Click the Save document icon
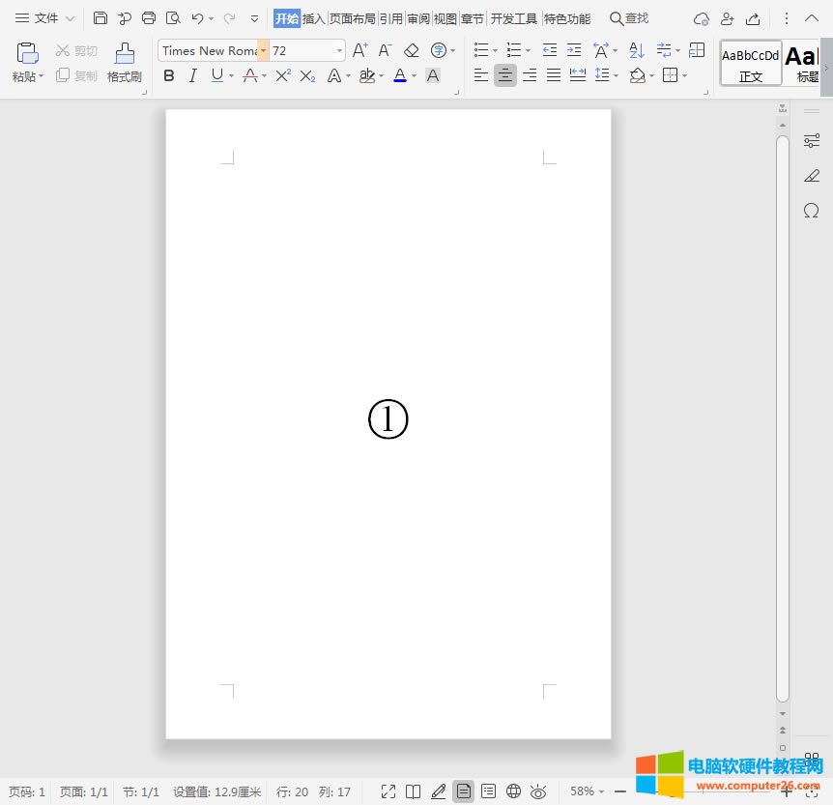This screenshot has height=805, width=833. 101,18
